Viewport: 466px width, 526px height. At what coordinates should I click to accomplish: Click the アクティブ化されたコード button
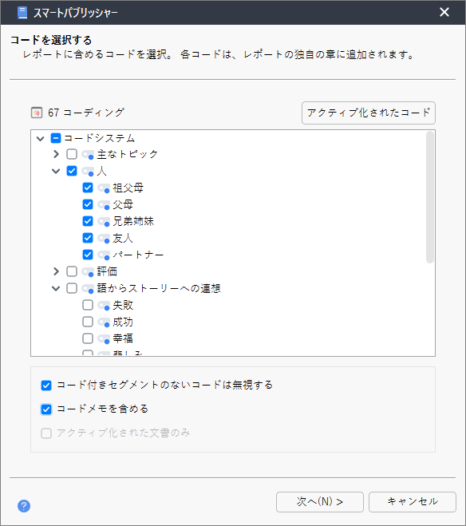[x=369, y=113]
